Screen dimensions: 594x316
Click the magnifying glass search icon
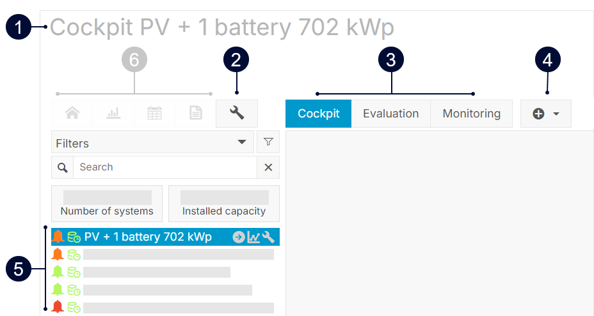[x=62, y=167]
